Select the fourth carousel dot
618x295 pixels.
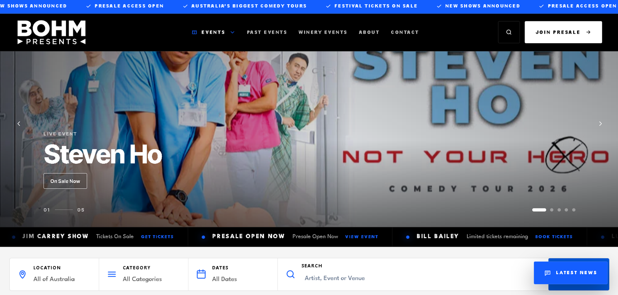coord(566,210)
